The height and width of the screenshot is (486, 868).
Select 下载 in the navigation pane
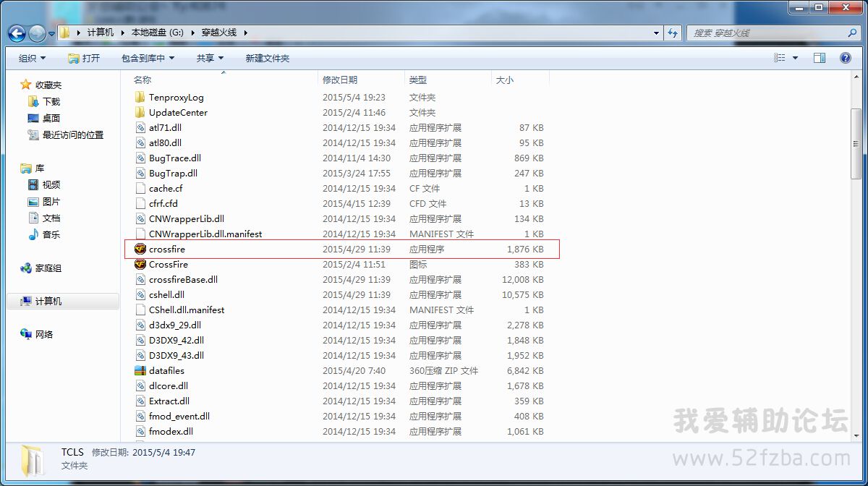click(x=51, y=101)
